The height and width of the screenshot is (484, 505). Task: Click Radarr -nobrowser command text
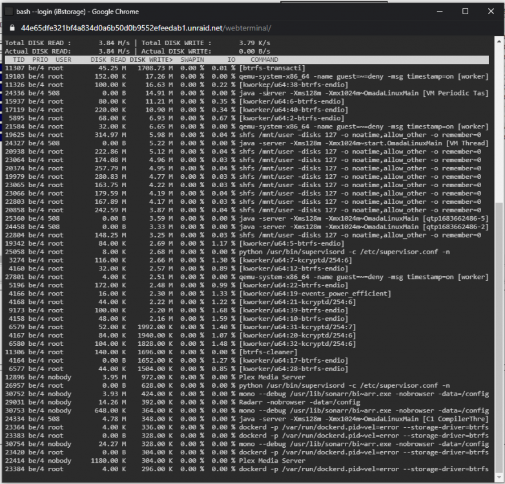(x=300, y=402)
